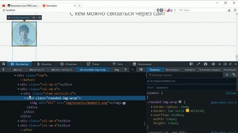Detach devtools into separate window

pyautogui.click(x=230, y=64)
